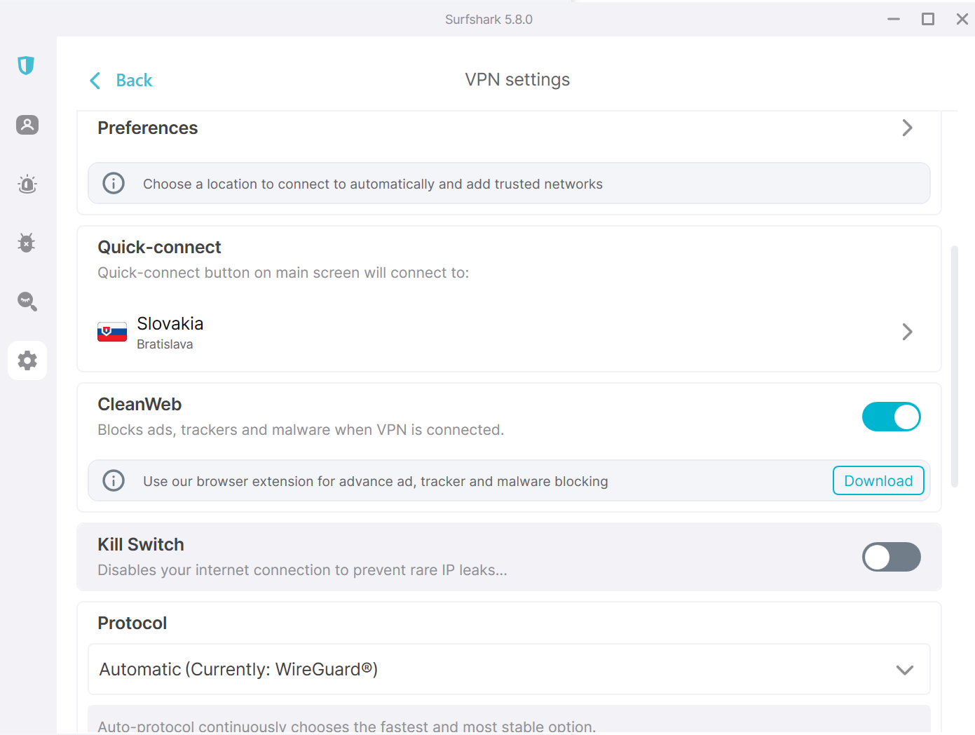Turn off the CleanWeb toggle
The width and height of the screenshot is (975, 735).
coord(891,417)
